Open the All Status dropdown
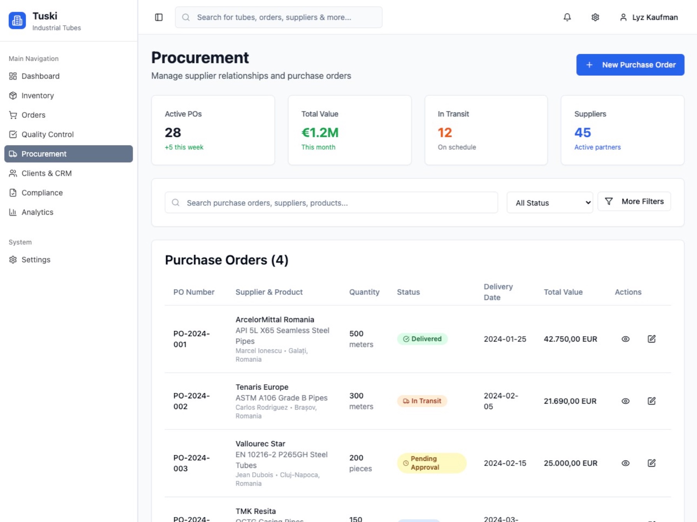697x522 pixels. coord(550,202)
